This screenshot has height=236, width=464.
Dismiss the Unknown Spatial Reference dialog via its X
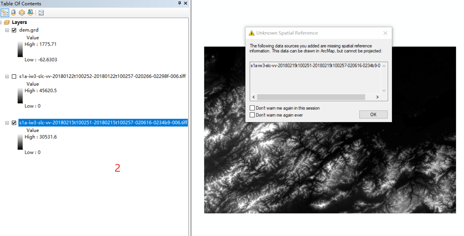pos(385,33)
